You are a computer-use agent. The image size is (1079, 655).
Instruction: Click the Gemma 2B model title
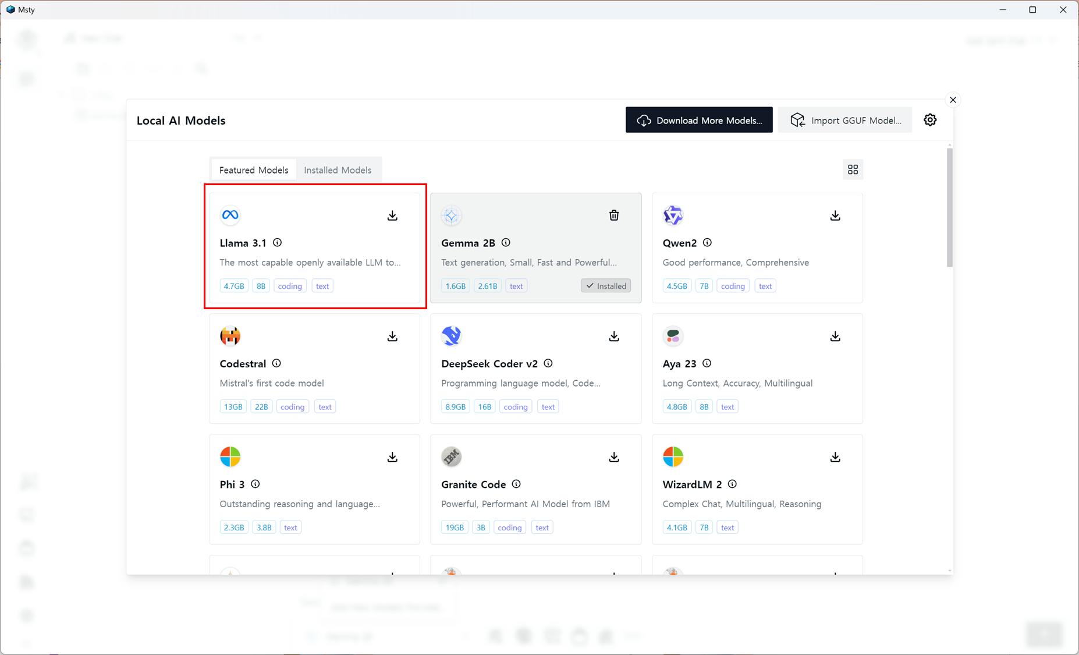click(468, 243)
